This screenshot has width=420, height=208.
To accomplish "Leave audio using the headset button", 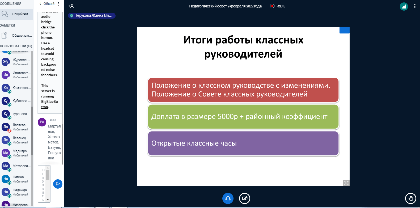I will point(228,198).
